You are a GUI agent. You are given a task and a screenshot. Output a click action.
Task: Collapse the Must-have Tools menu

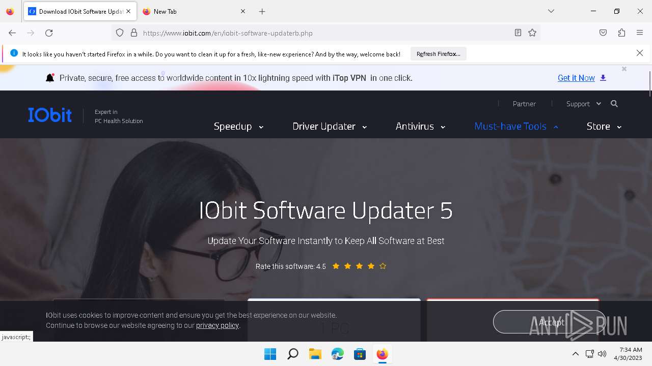[x=516, y=127]
